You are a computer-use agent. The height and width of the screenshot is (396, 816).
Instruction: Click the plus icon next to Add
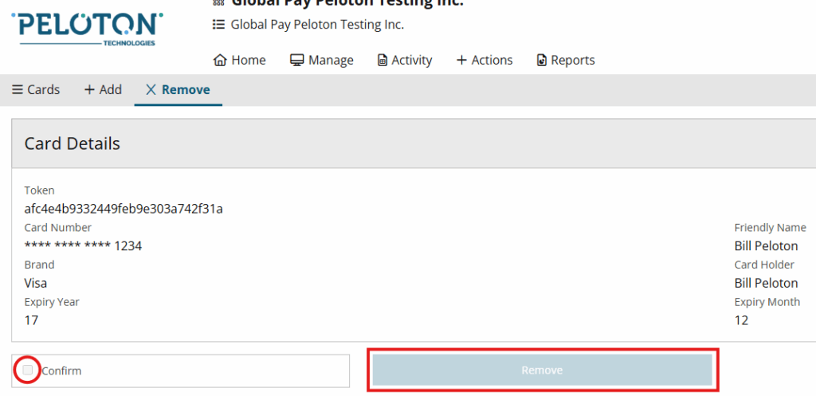click(89, 90)
